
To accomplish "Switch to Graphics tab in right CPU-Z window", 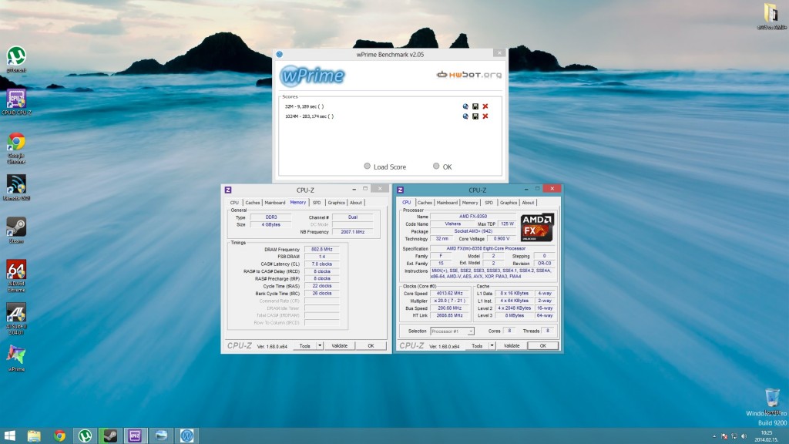I will (509, 203).
